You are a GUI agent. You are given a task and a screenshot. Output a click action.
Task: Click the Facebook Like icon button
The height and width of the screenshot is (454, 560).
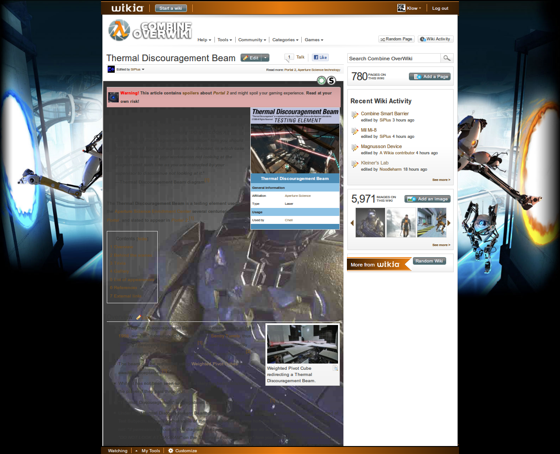point(320,57)
